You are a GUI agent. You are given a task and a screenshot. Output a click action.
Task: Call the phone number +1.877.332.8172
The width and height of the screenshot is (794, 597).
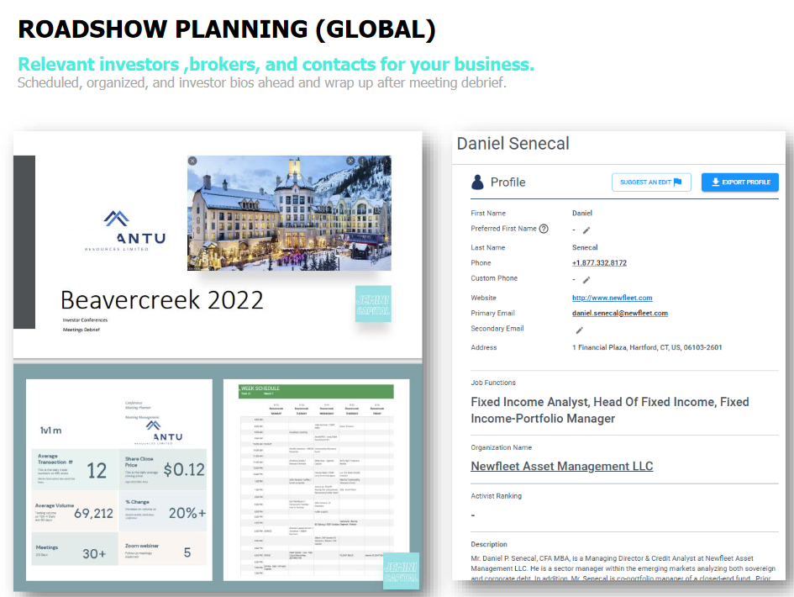coord(599,263)
